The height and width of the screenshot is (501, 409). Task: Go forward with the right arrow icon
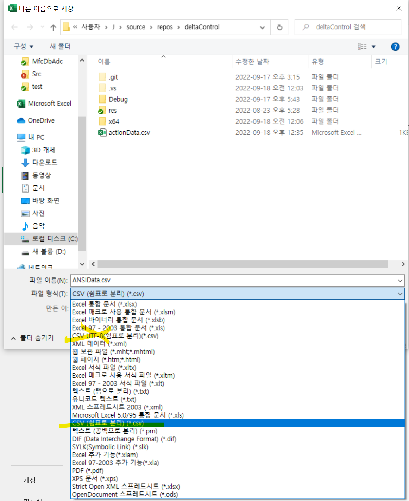[x=30, y=27]
